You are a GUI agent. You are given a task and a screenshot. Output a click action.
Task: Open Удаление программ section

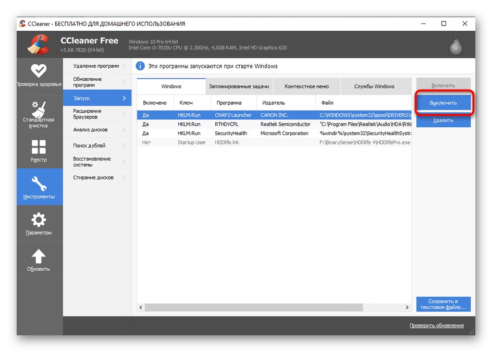pos(97,66)
